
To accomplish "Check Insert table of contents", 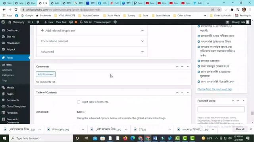I will click(x=79, y=102).
